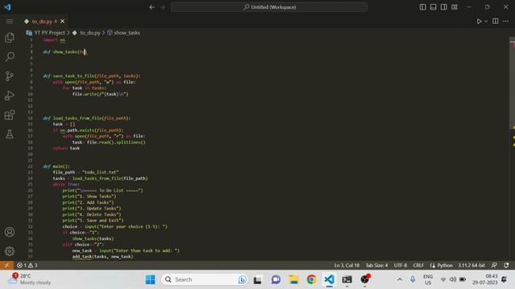
Task: Open the Testing flask view
Action: click(10, 134)
